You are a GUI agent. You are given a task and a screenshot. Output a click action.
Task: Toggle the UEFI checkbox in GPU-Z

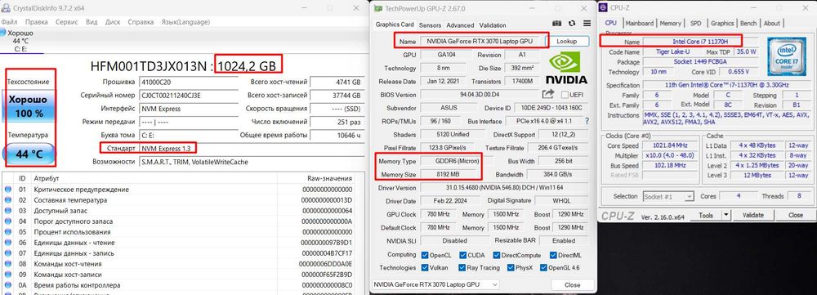(x=565, y=94)
